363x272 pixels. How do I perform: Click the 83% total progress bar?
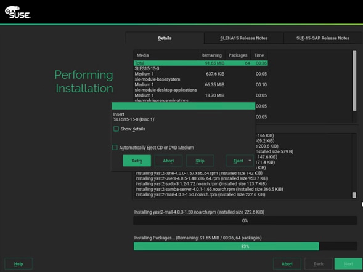pos(245,246)
